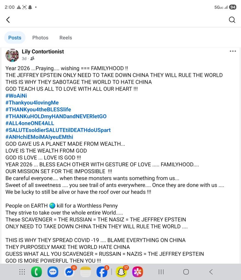
Task: Tap the back arrow at top left
Action: click(x=8, y=20)
